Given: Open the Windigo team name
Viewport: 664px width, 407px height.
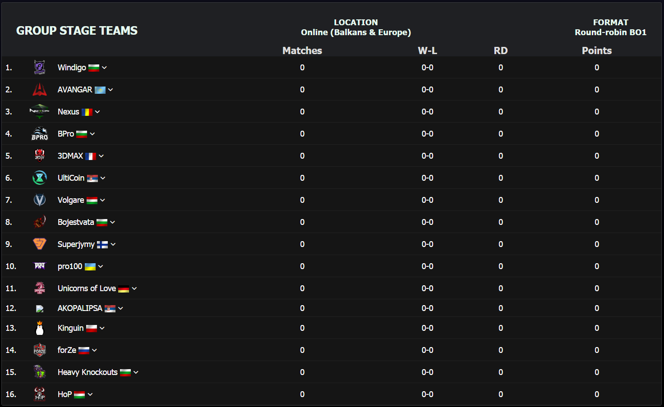Looking at the screenshot, I should click(x=72, y=68).
